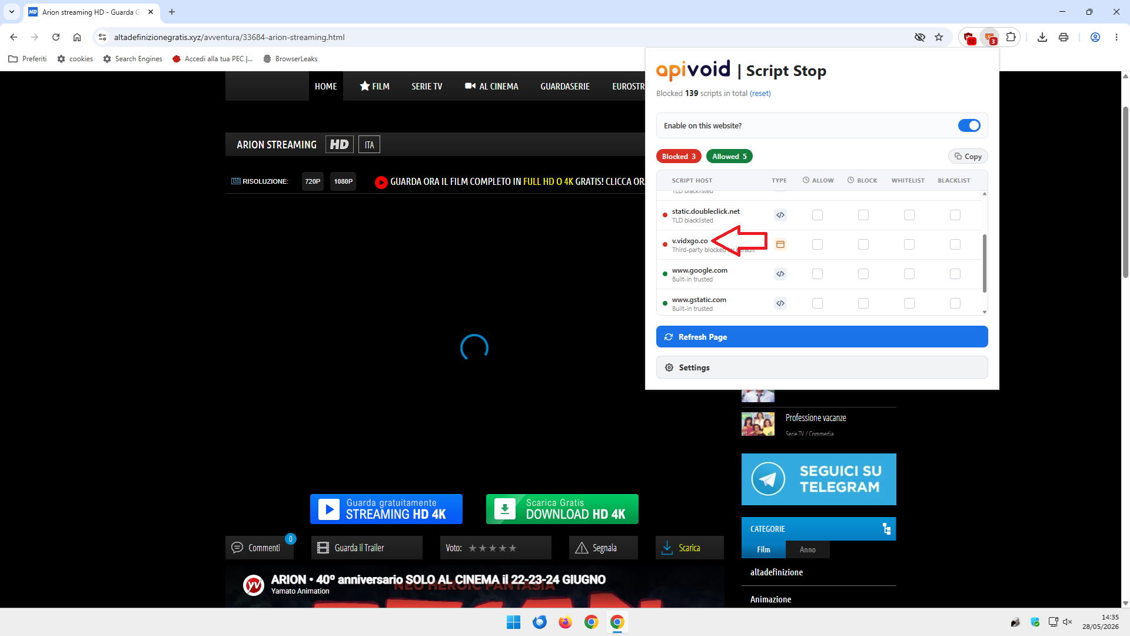Screen dimensions: 1130x636
Task: Open the Windows Start menu
Action: [514, 622]
